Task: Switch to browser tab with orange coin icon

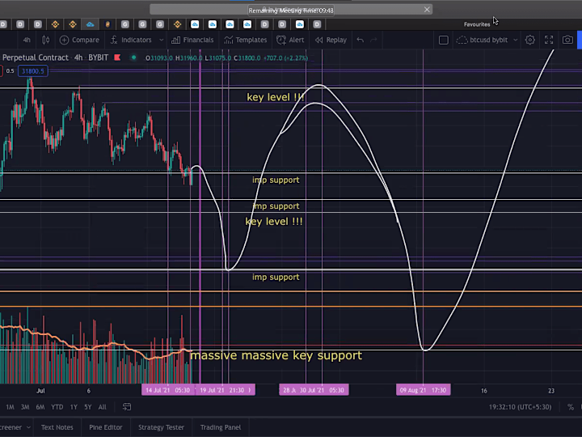Action: (x=108, y=24)
